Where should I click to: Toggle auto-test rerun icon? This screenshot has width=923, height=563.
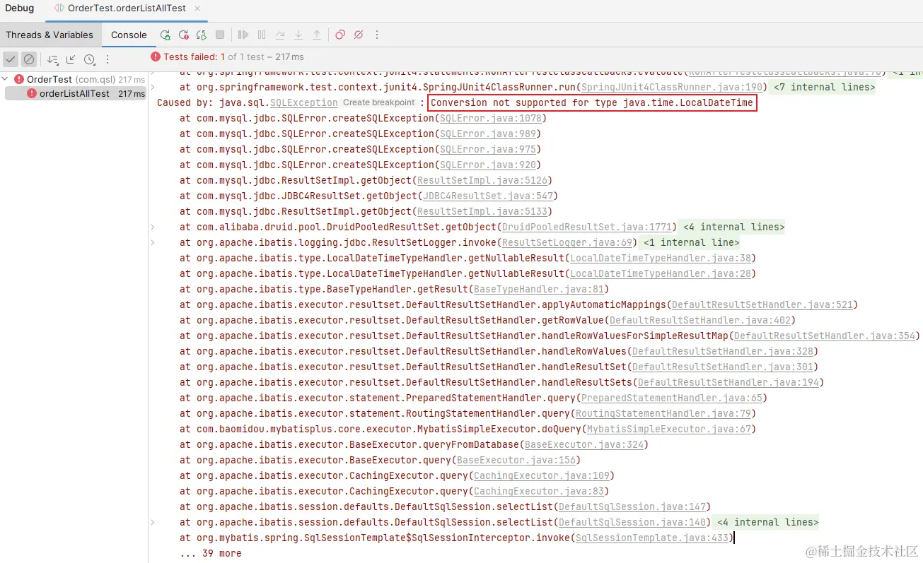(202, 35)
